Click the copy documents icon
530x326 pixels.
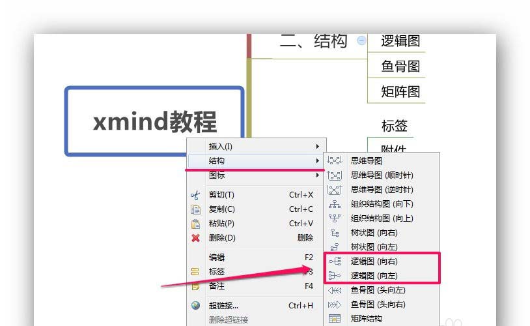[x=195, y=209]
